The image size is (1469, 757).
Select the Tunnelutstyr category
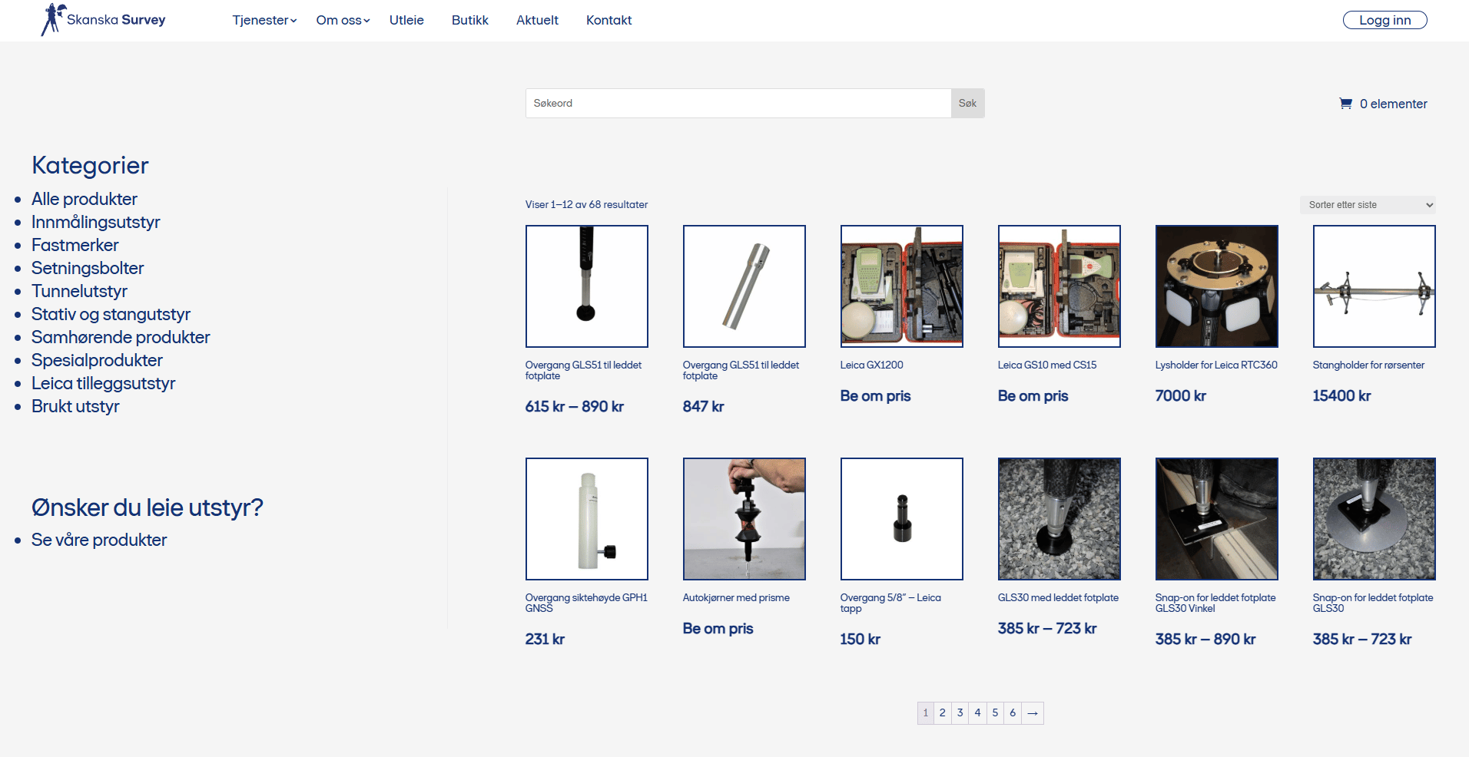click(79, 291)
